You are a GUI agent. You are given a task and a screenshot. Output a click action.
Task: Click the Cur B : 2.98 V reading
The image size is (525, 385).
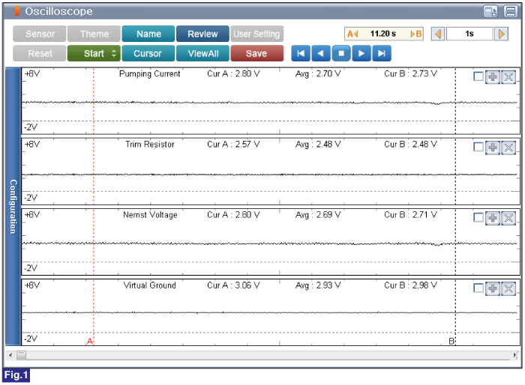(x=410, y=285)
